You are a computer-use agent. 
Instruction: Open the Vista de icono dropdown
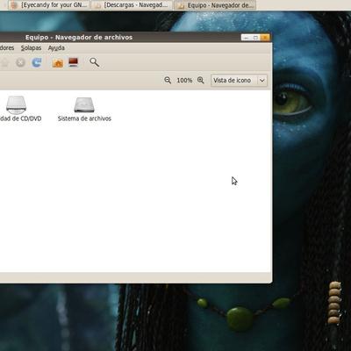pyautogui.click(x=239, y=80)
